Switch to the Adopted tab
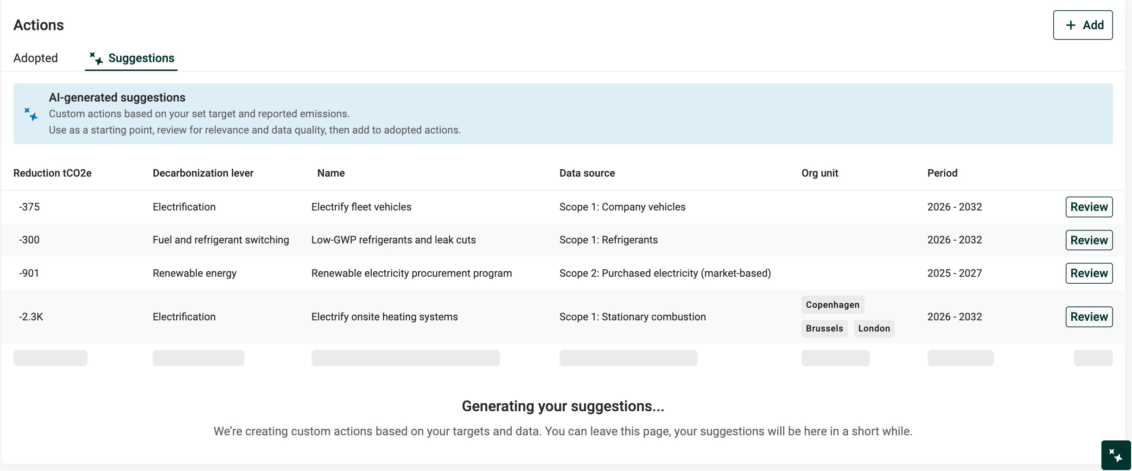 36,58
